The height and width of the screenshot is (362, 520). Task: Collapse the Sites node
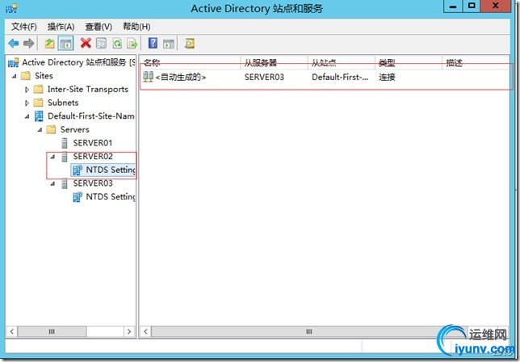tap(15, 76)
